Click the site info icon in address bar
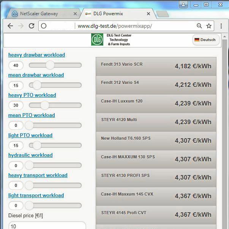Screen dimensions: 229x229 coord(44,26)
